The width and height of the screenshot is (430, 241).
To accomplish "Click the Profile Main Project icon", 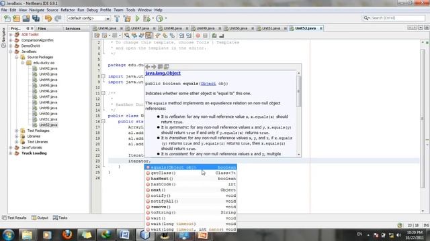I will 159,18.
